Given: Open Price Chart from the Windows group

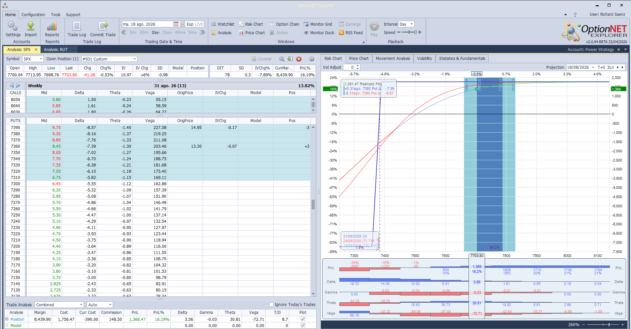Looking at the screenshot, I should pyautogui.click(x=252, y=33).
